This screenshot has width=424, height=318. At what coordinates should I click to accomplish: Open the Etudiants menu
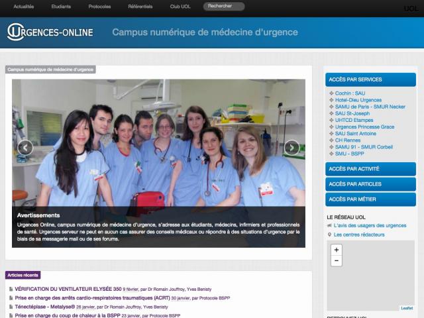point(61,7)
